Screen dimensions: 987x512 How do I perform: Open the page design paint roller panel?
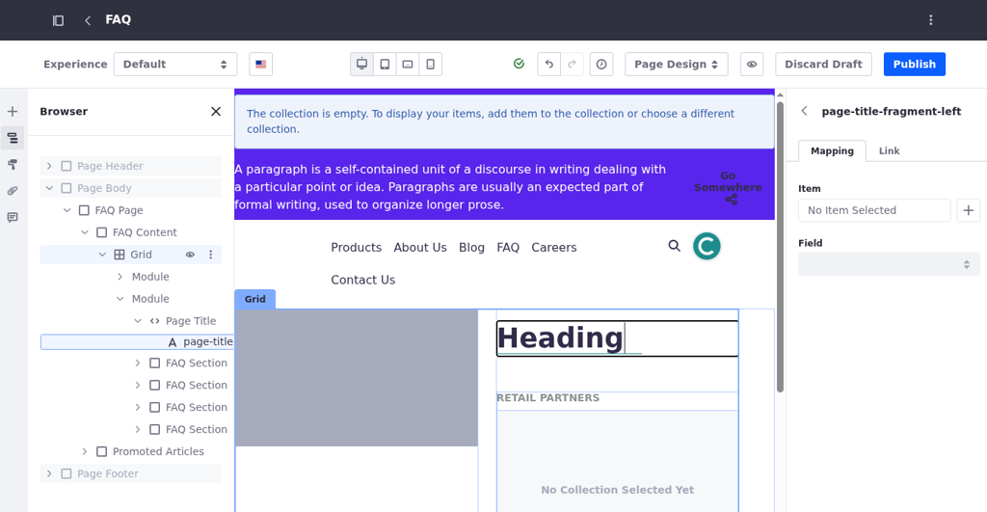coord(13,164)
